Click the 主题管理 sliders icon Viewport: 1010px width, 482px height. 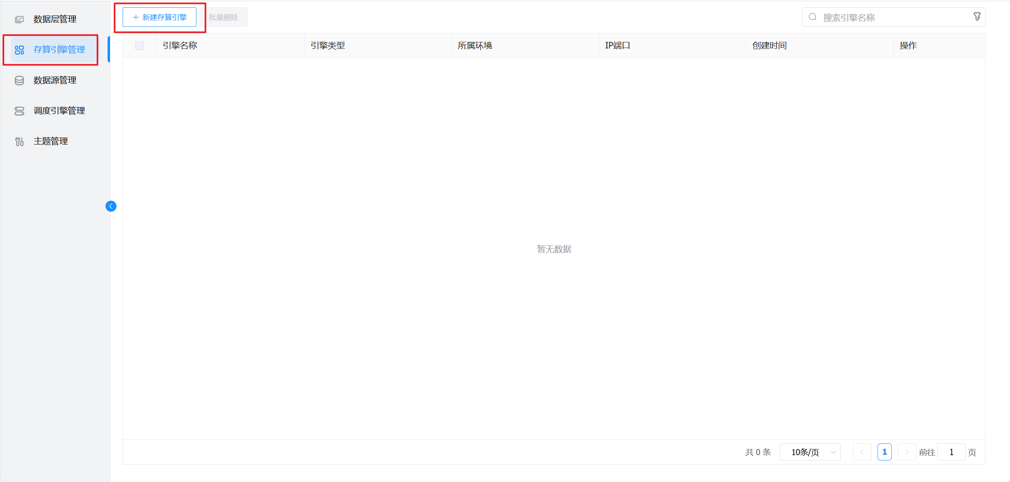pos(19,141)
